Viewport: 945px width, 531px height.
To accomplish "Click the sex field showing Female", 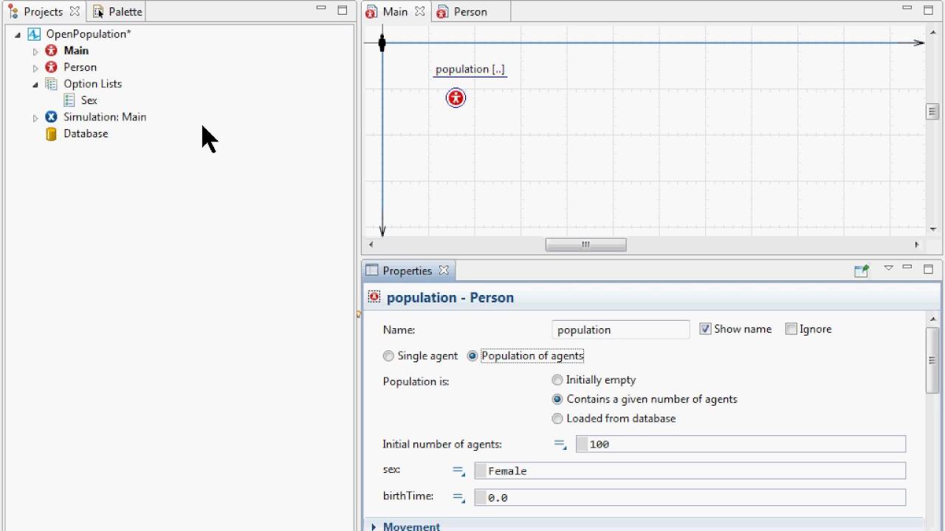I will coord(690,471).
